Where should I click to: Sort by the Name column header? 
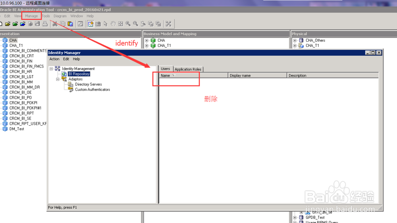(x=193, y=76)
